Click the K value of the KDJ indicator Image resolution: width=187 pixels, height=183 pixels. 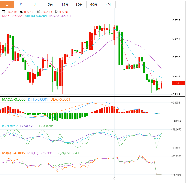pyautogui.click(x=10, y=126)
